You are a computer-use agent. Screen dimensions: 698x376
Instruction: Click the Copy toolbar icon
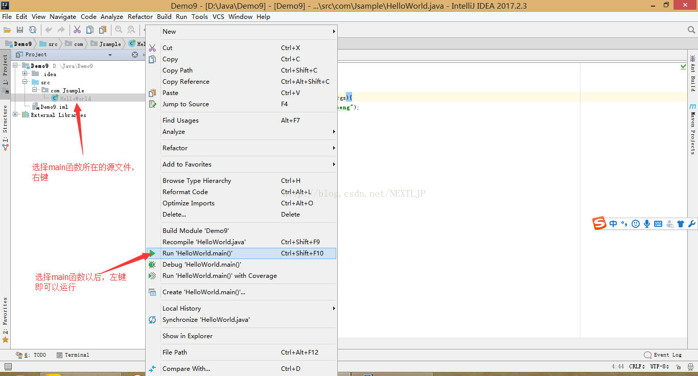[90, 30]
